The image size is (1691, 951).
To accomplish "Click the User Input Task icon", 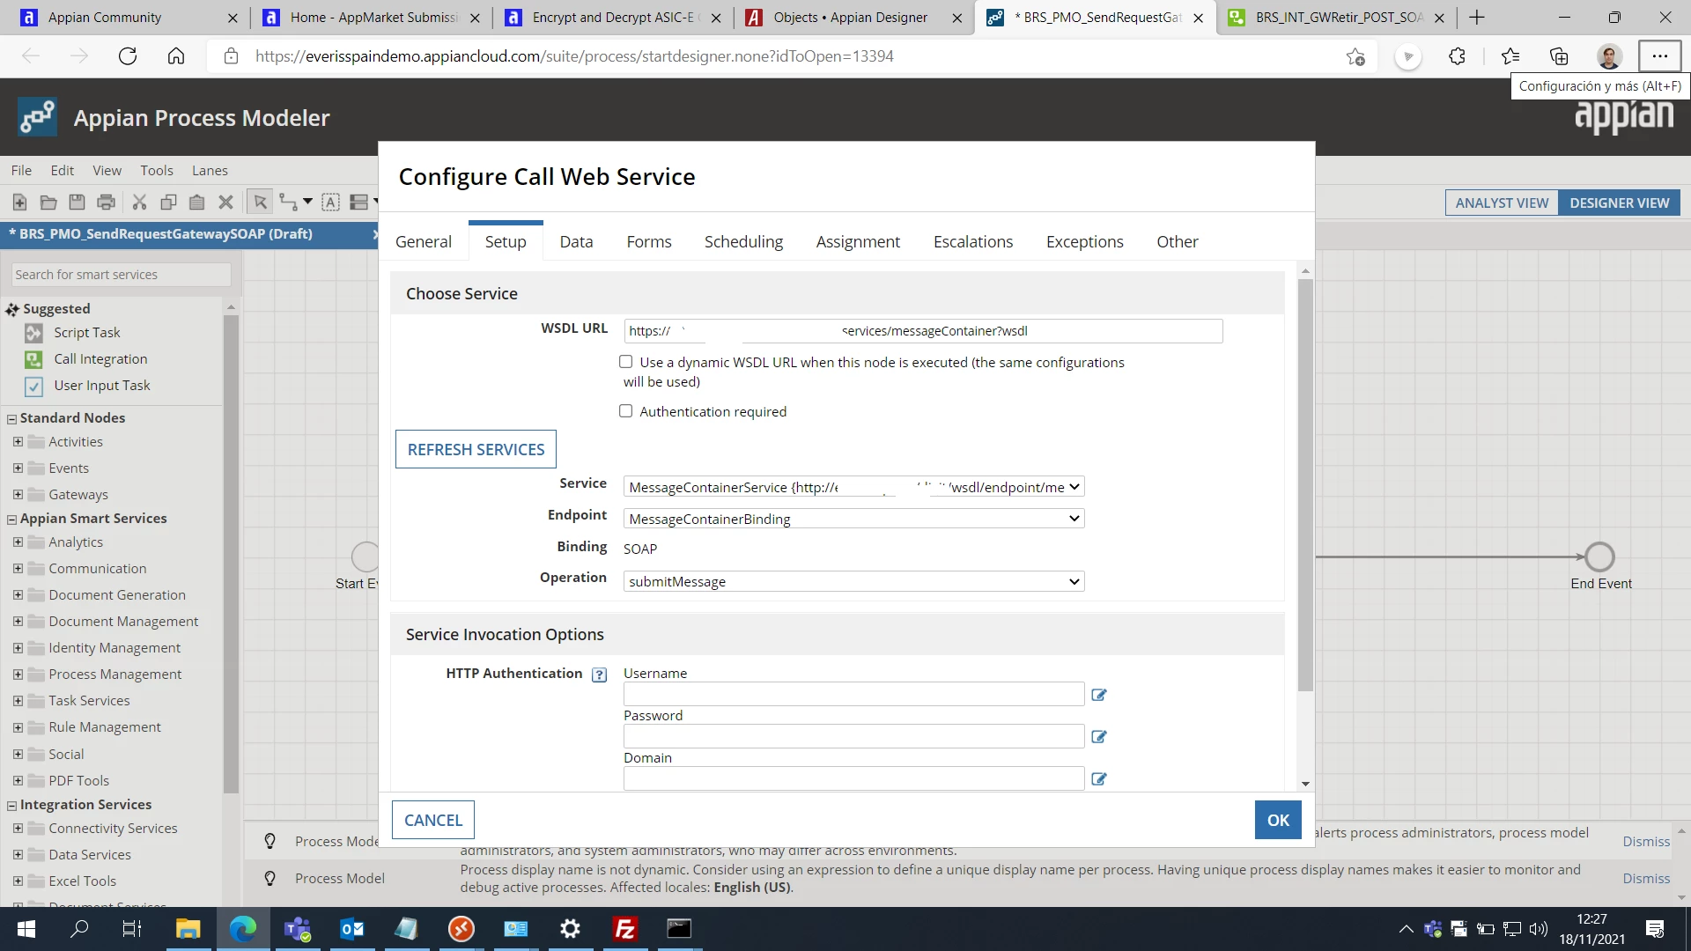I will [33, 386].
